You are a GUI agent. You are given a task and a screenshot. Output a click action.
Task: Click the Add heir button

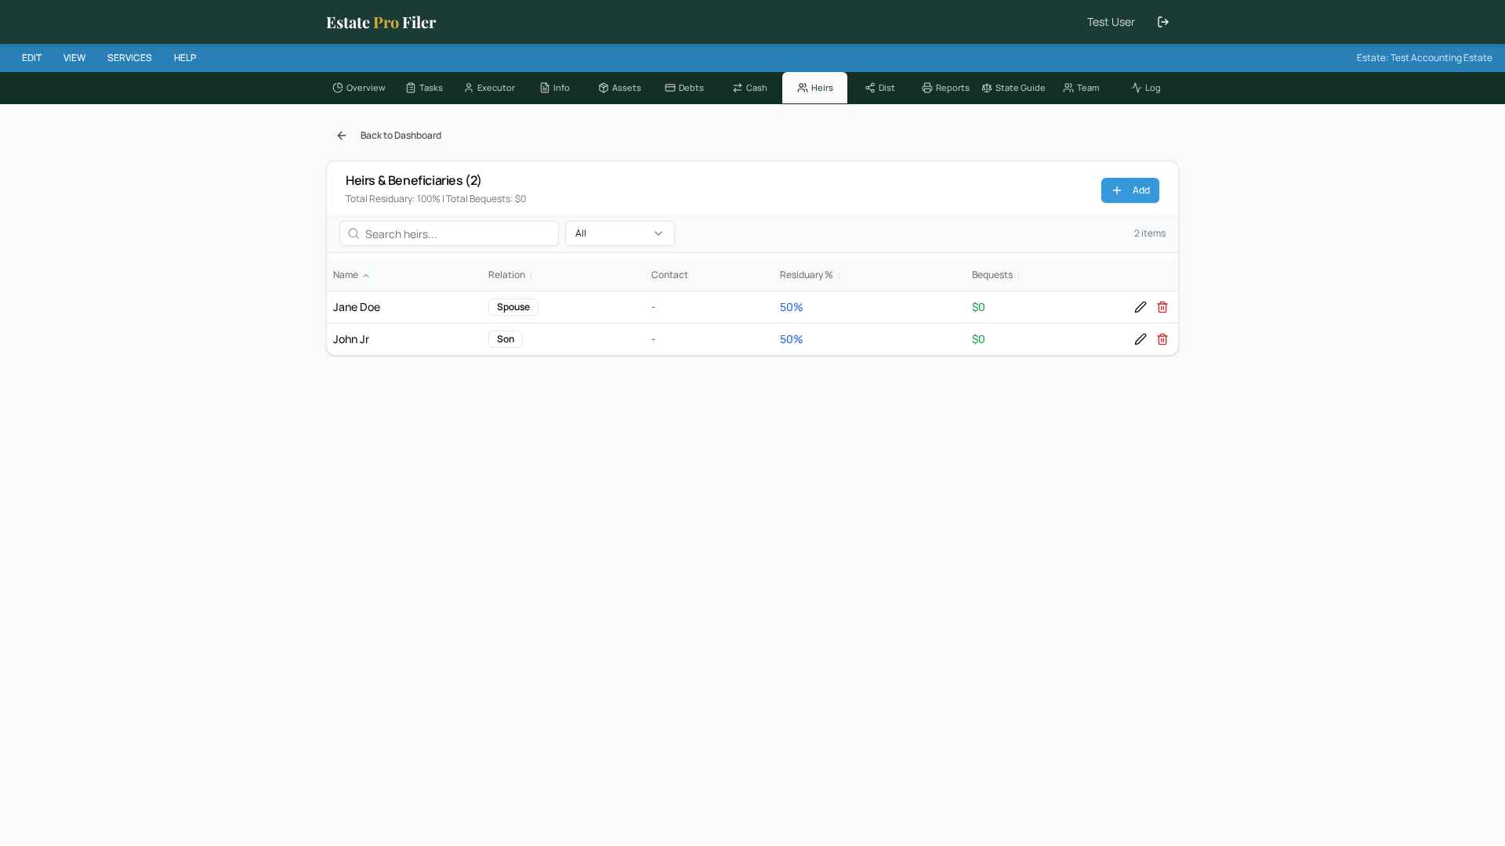click(x=1130, y=190)
